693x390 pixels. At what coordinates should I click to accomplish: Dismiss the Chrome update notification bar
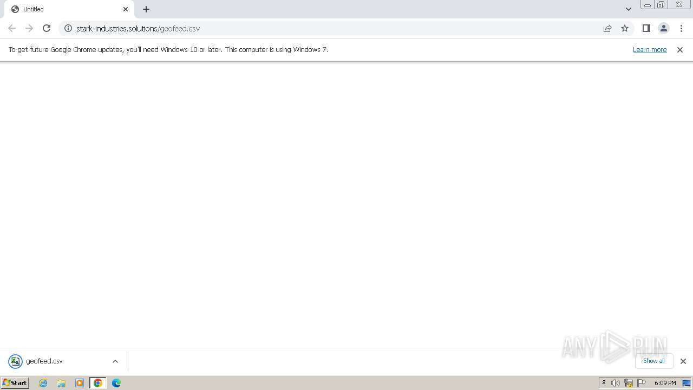click(x=680, y=49)
